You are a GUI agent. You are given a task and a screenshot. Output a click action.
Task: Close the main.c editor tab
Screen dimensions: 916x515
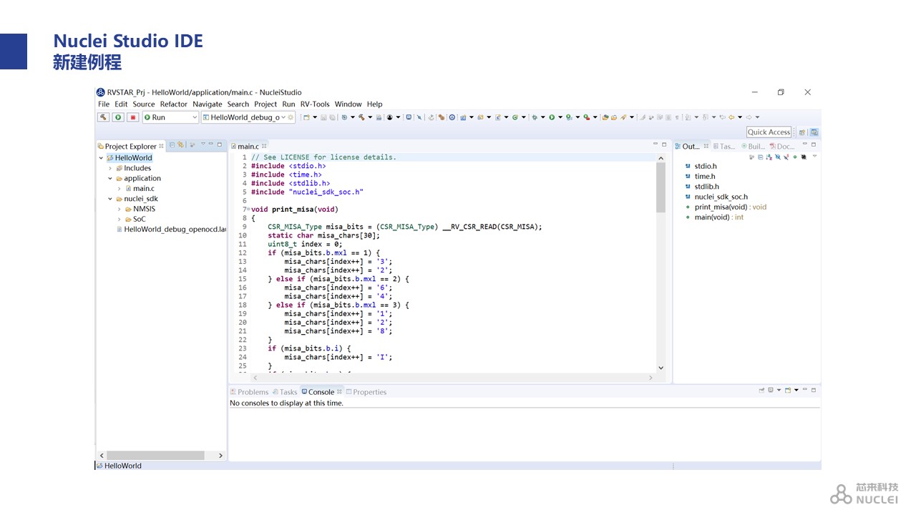click(265, 146)
